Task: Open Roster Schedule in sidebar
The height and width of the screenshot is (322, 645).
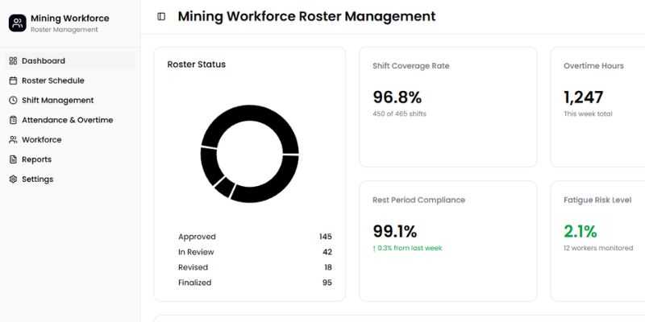Action: point(70,80)
